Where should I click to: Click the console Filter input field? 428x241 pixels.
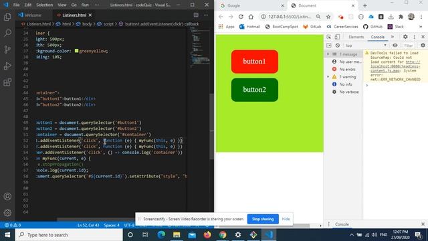pyautogui.click(x=409, y=46)
